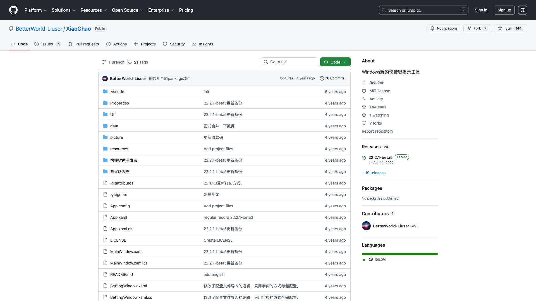The image size is (536, 301).
Task: Expand the Platform menu
Action: tap(35, 10)
